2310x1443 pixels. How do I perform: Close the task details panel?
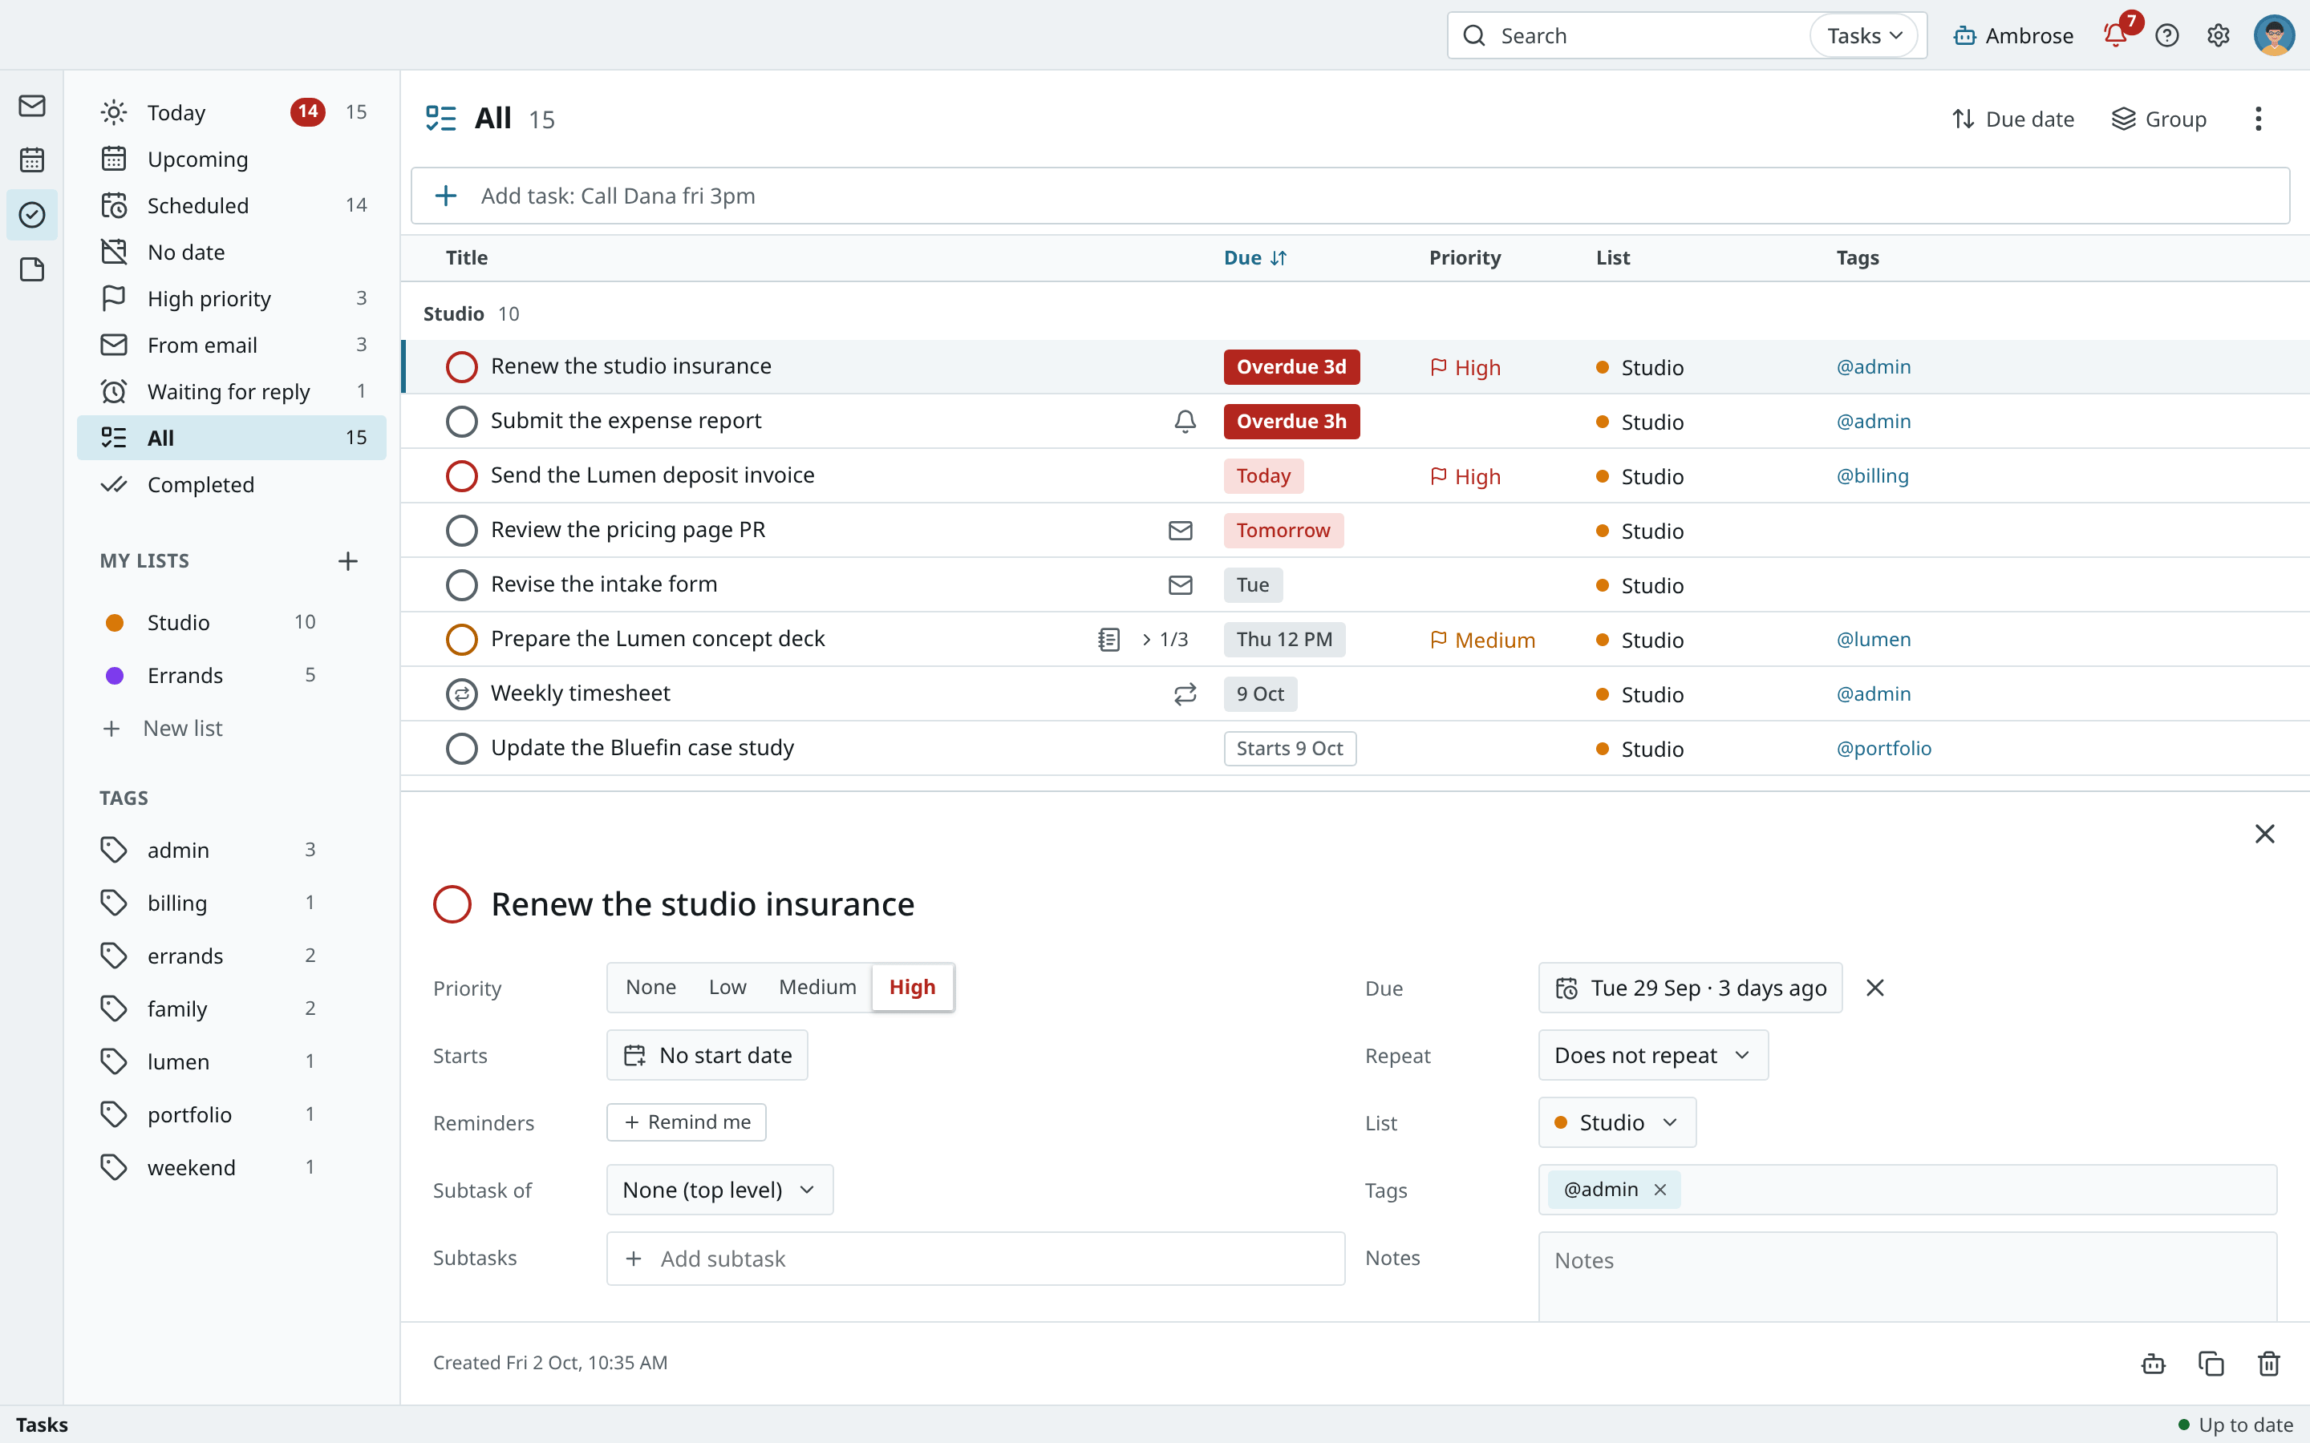[2264, 833]
